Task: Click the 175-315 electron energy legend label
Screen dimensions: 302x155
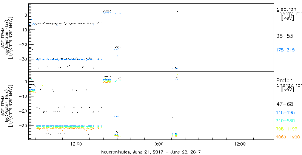Action: tap(285, 50)
